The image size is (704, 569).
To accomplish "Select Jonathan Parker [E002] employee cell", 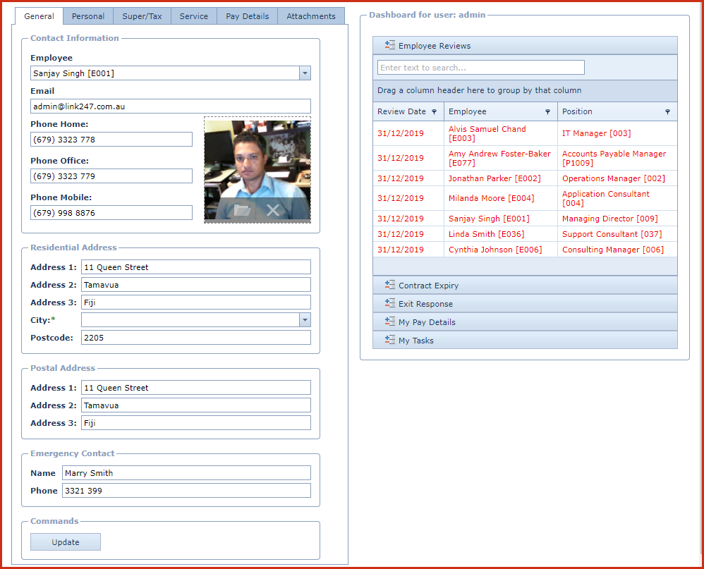I will [501, 178].
